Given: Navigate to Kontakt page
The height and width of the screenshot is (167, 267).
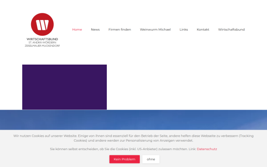Looking at the screenshot, I should click(x=203, y=29).
